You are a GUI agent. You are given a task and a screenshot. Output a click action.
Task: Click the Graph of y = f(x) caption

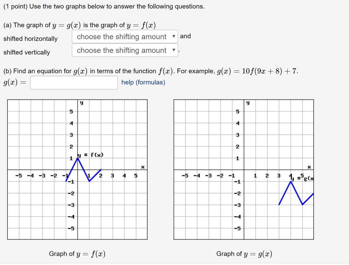coord(77,254)
